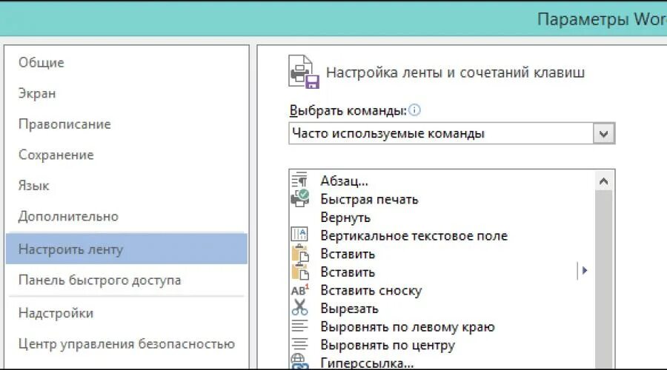Click clipboard icon of Вставить row with submenu arrow
Viewport: 667px width, 370px height.
(x=300, y=272)
